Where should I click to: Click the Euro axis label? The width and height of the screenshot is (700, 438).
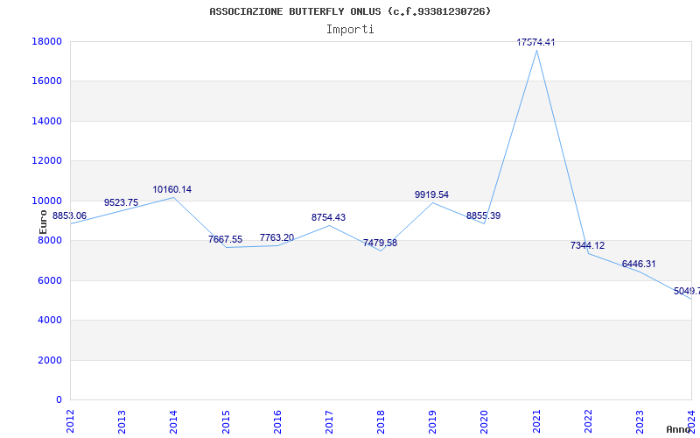43,222
